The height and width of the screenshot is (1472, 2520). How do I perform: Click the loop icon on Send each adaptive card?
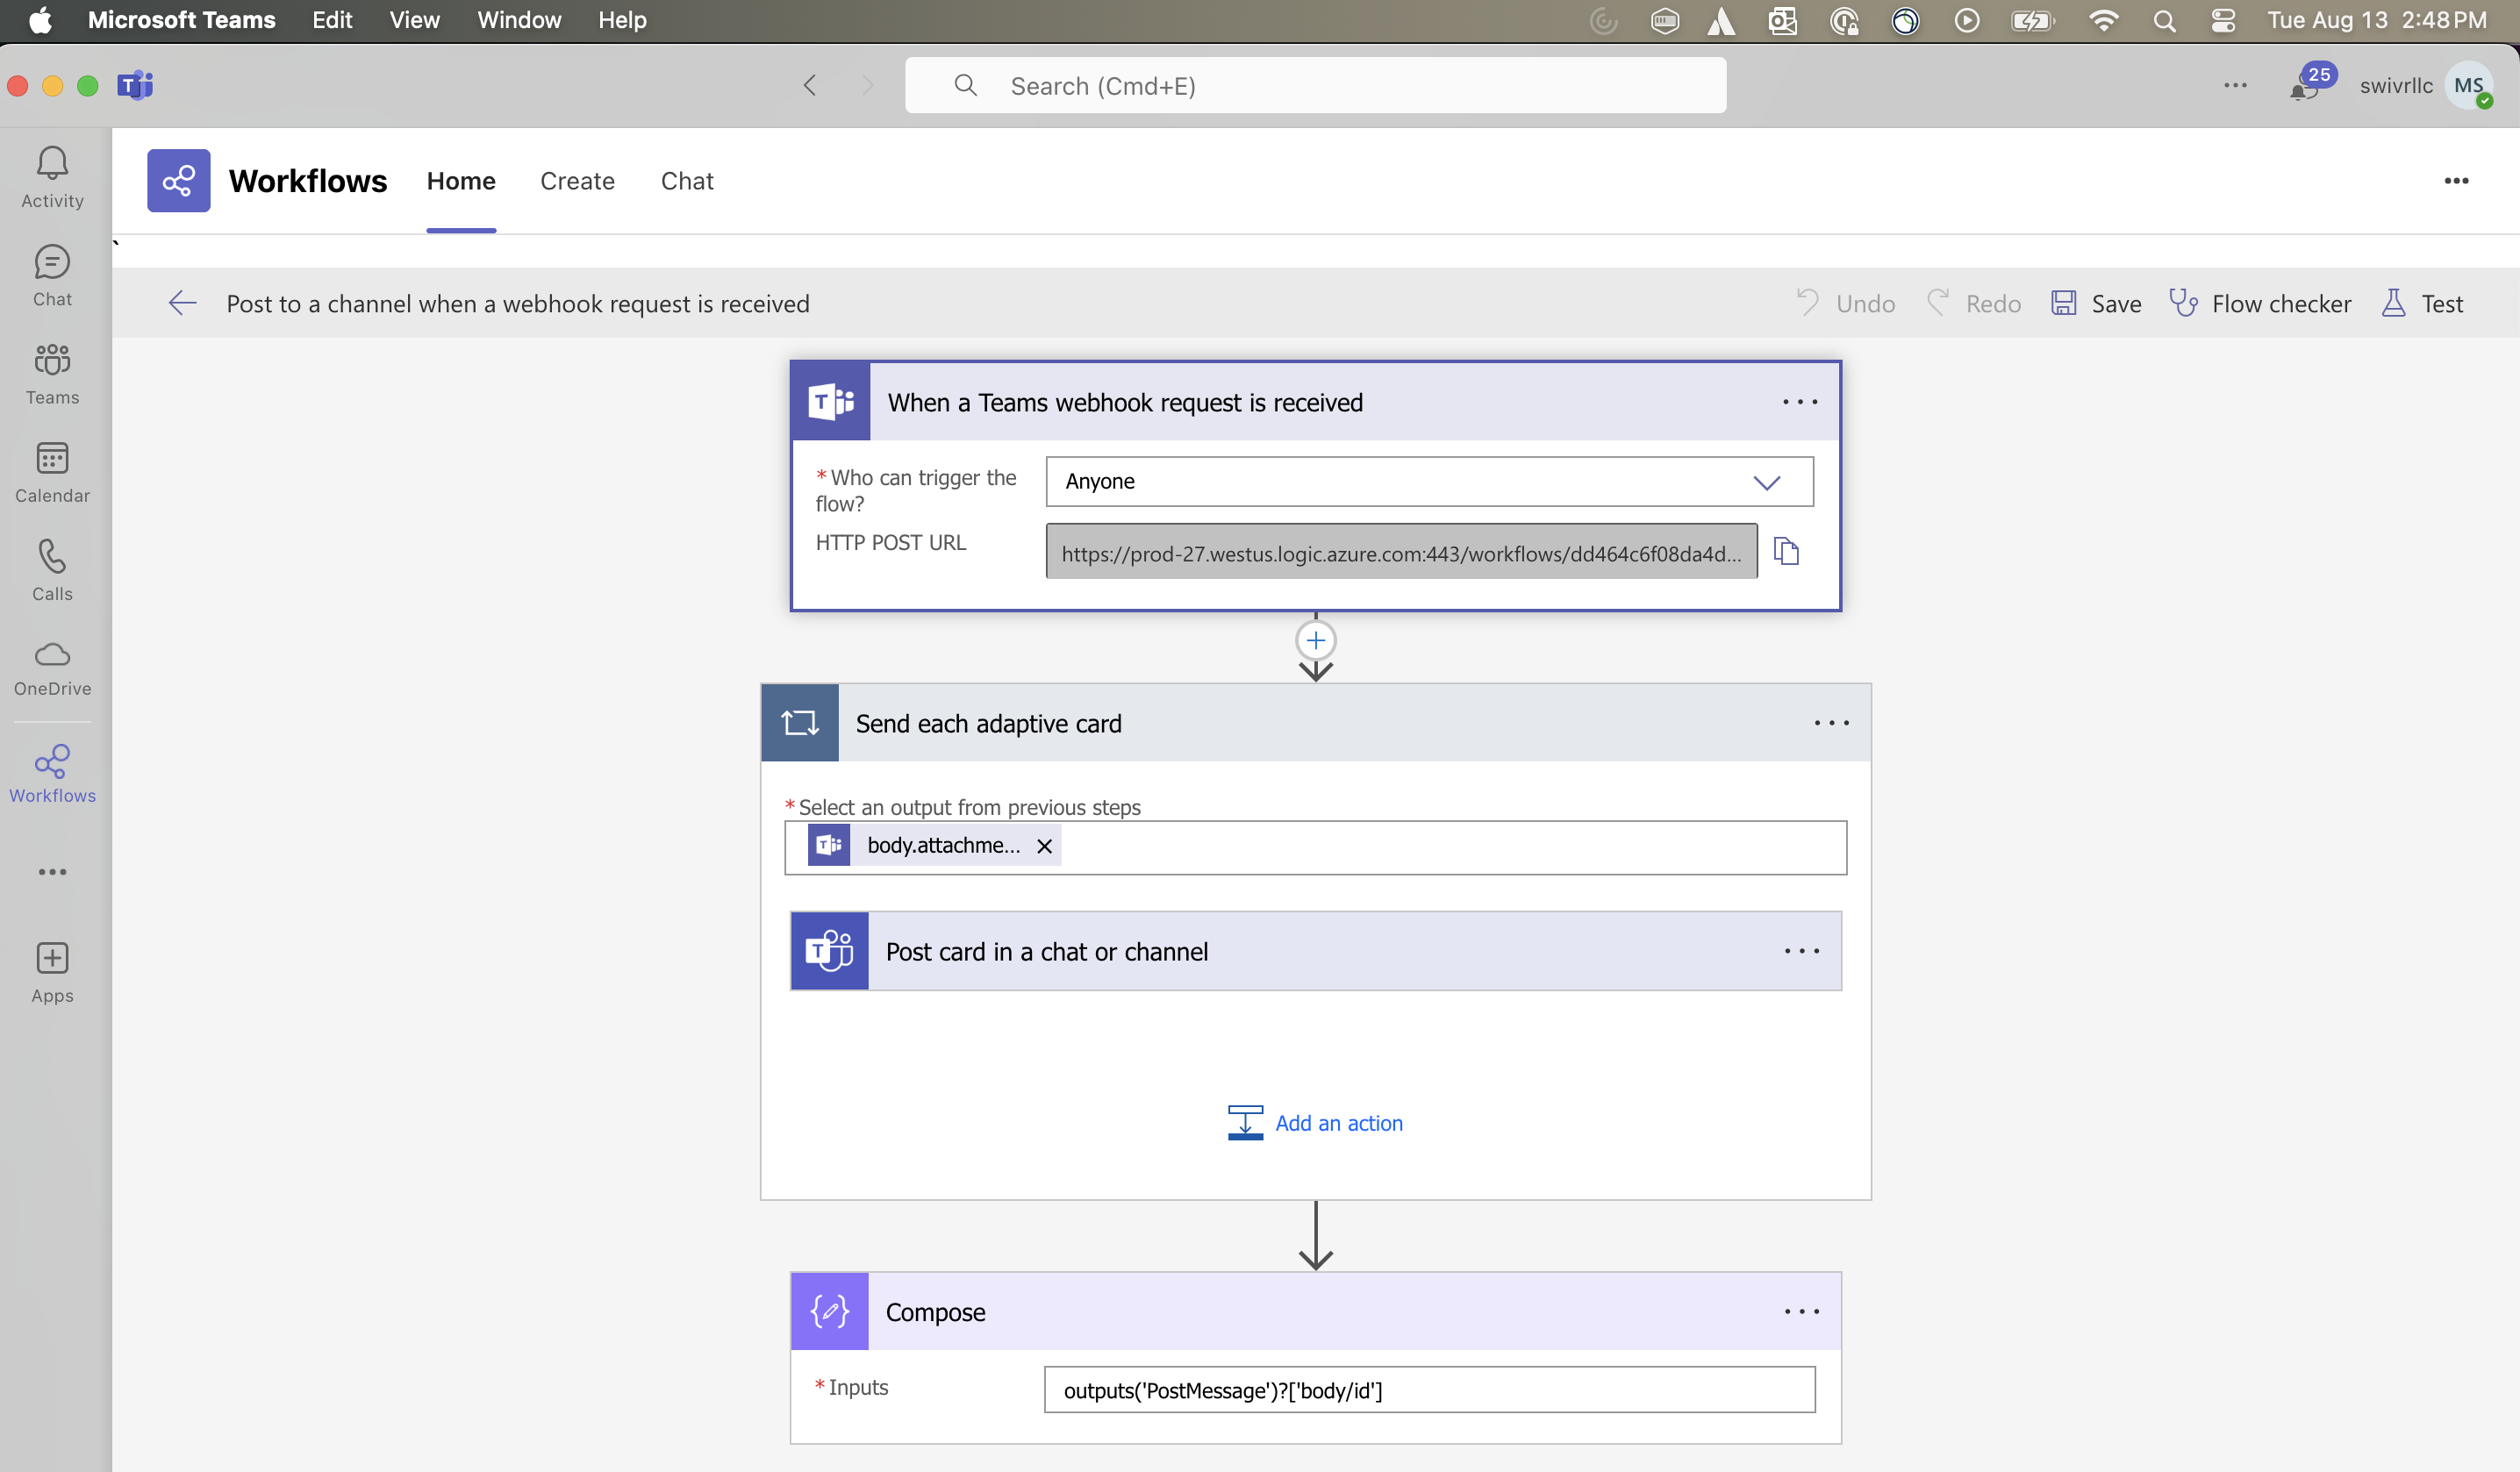tap(800, 723)
